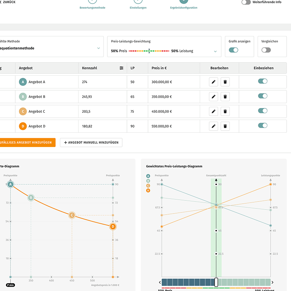Toggle Einbeziehen for Angebot B
This screenshot has height=291, width=291.
tap(263, 96)
